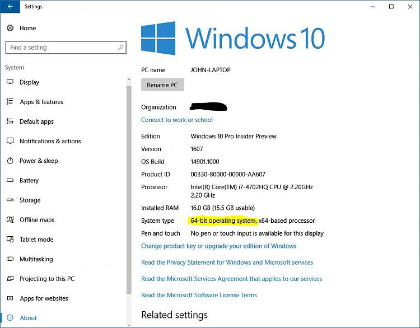Click the Related settings heading
This screenshot has height=328, width=420.
pyautogui.click(x=174, y=315)
